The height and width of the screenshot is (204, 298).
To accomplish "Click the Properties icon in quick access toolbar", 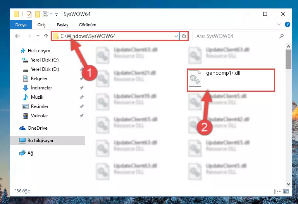I will (29, 14).
